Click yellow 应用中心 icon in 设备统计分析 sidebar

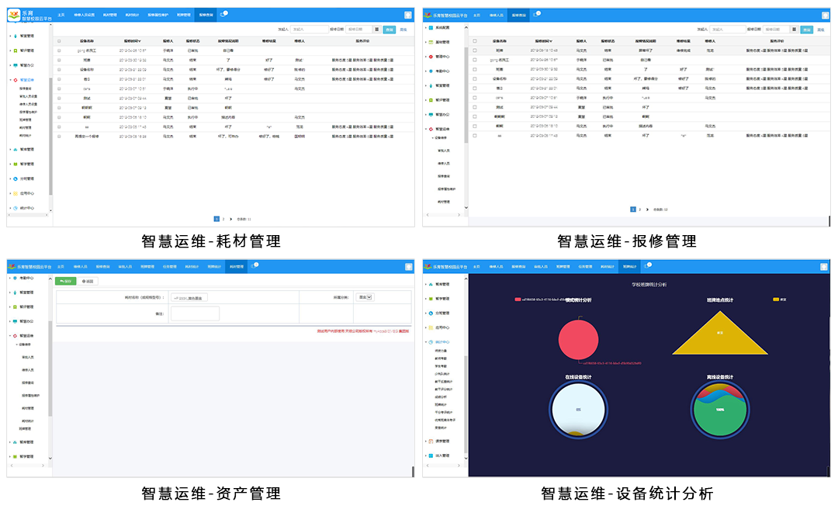(431, 327)
